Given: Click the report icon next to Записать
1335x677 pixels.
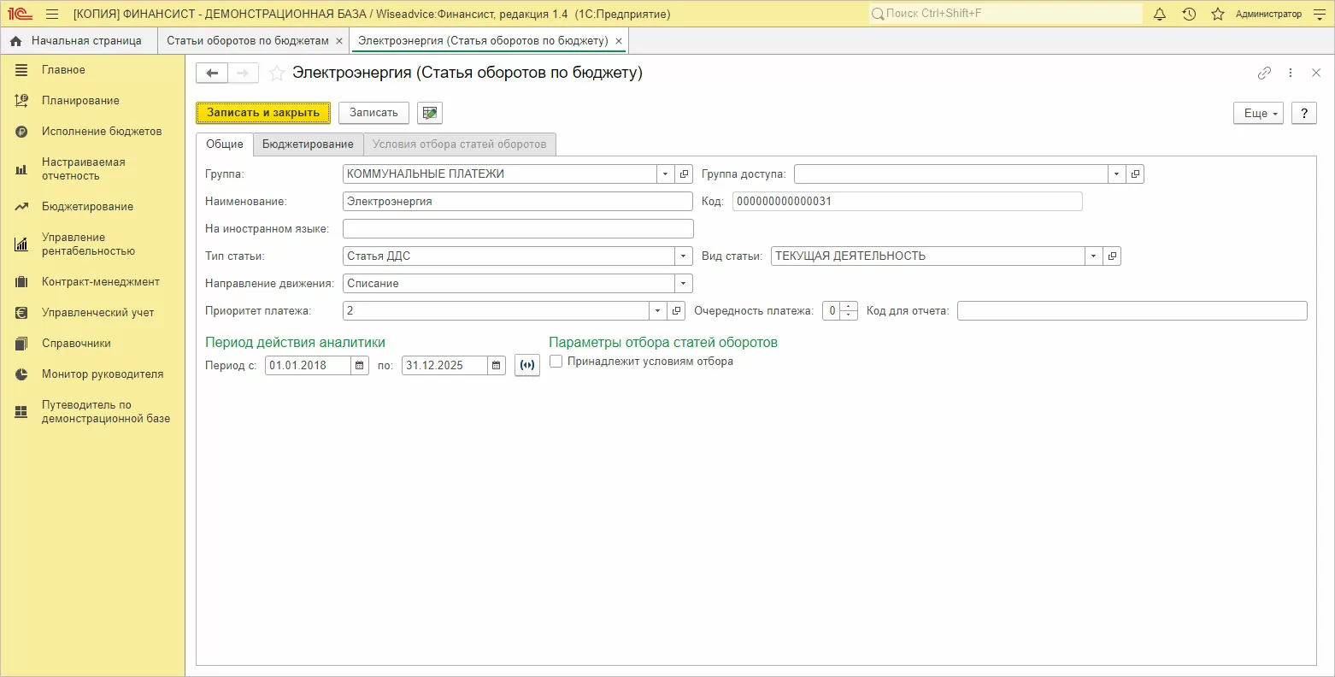Looking at the screenshot, I should point(429,113).
